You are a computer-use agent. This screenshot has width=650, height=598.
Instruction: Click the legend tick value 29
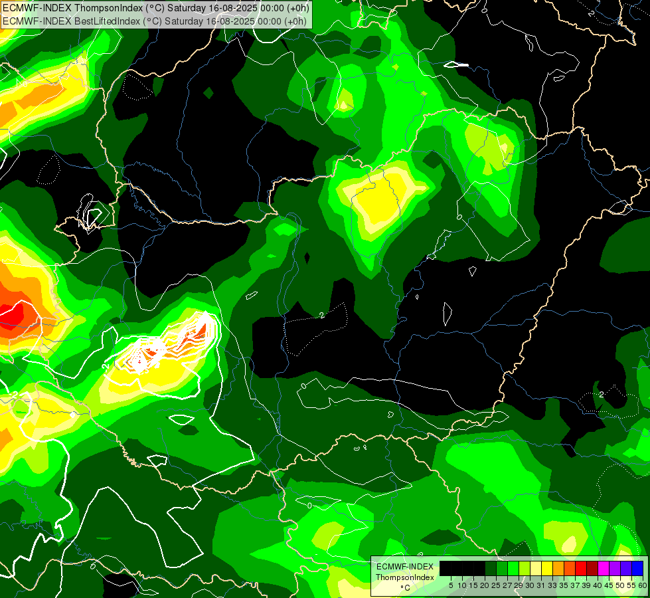(x=518, y=585)
